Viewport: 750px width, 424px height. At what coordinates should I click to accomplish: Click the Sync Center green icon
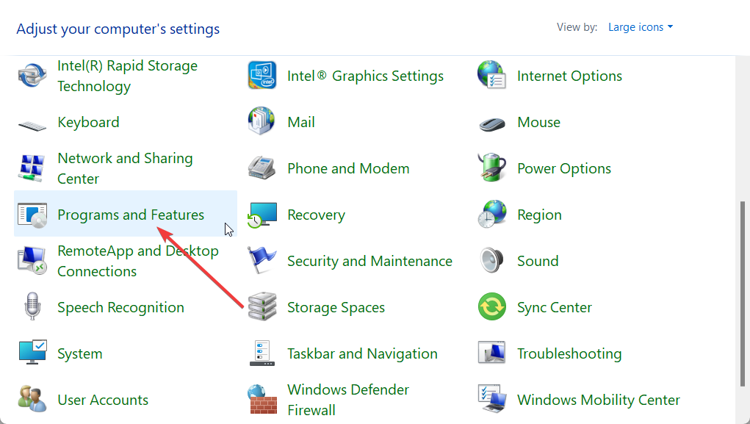491,307
